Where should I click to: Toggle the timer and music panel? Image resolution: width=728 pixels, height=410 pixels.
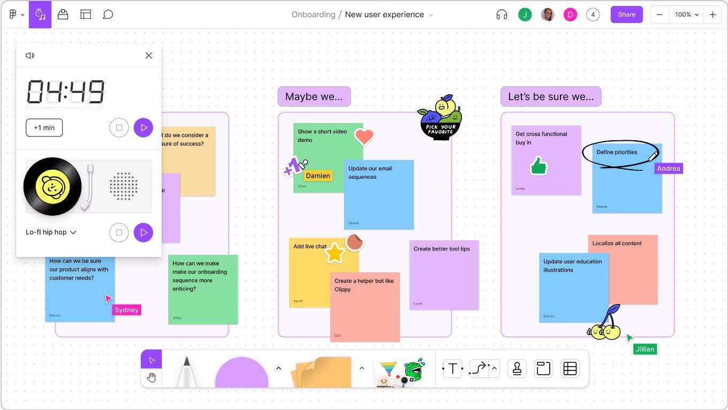click(40, 14)
